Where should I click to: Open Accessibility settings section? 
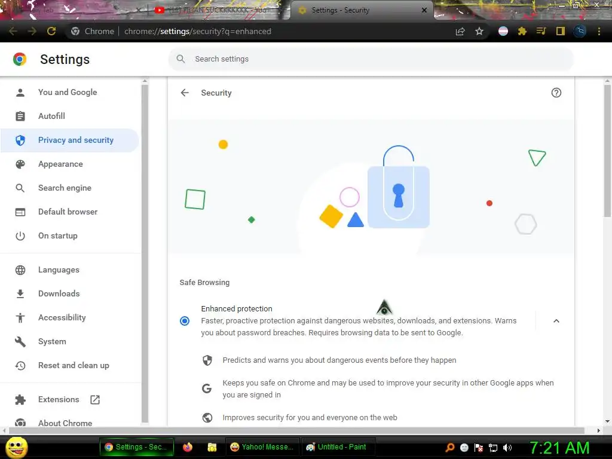click(62, 318)
